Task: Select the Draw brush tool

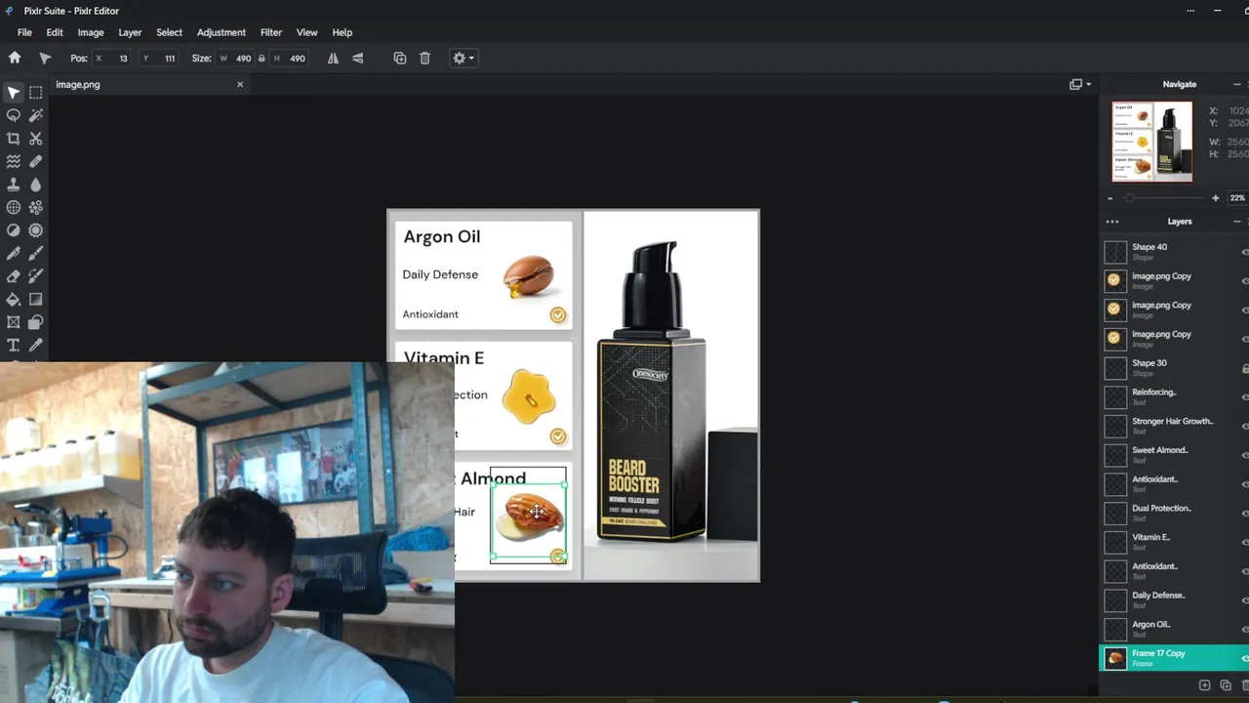Action: pos(36,253)
